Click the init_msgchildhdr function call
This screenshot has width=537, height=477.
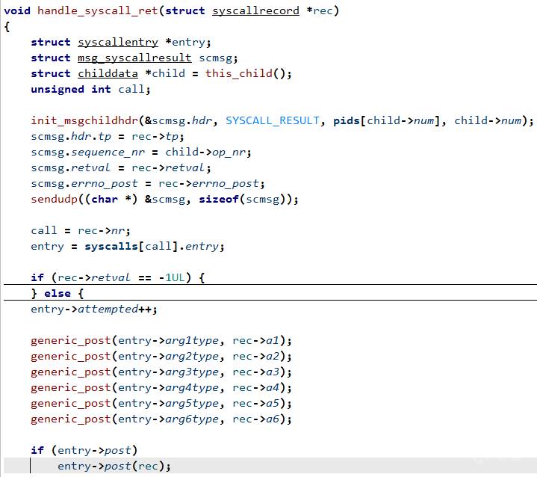tap(84, 120)
